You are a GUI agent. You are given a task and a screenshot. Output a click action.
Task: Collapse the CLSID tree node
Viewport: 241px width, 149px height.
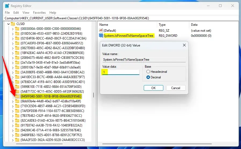8,24
